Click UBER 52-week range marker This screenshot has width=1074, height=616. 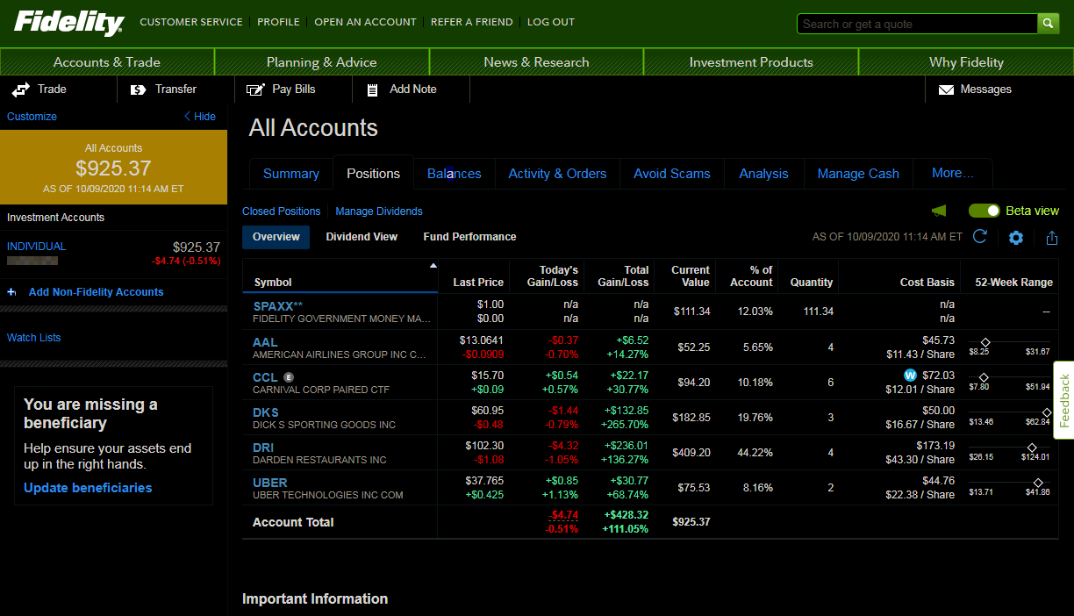point(1038,483)
